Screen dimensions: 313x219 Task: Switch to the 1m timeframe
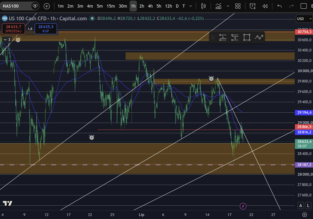61,6
